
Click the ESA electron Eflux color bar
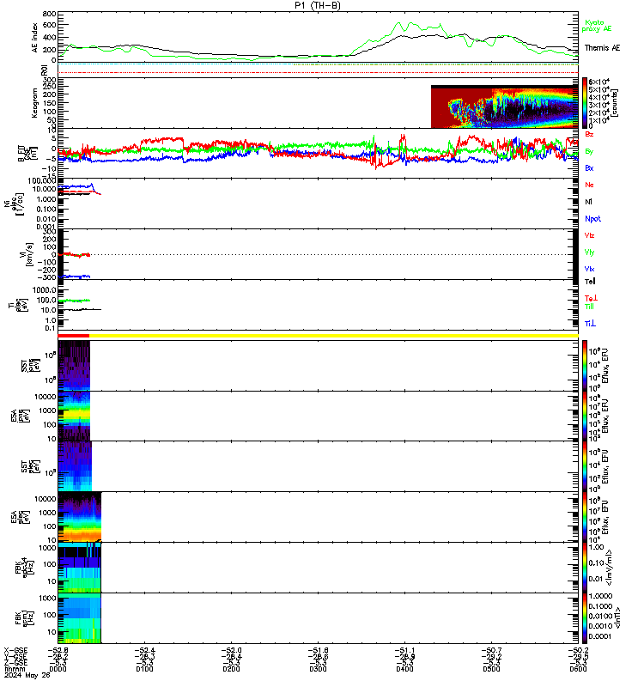[585, 517]
